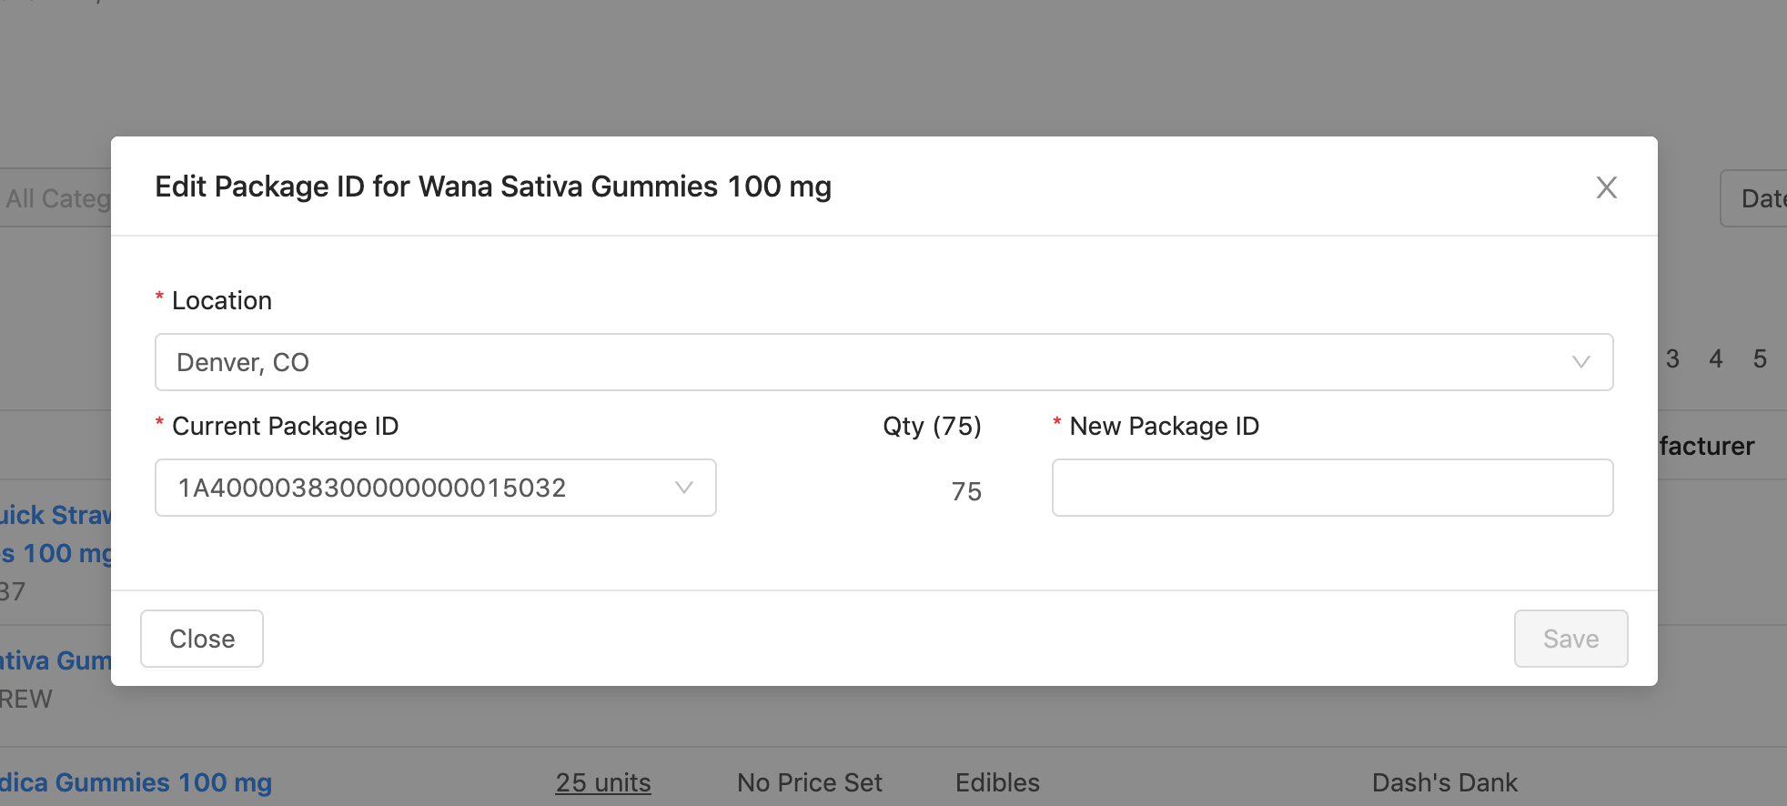The height and width of the screenshot is (806, 1787).
Task: Click the chevron arrow in the Location field
Action: click(x=1580, y=362)
